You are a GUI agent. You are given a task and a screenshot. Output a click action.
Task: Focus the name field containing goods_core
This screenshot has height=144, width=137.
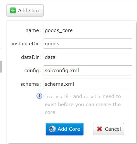88,30
